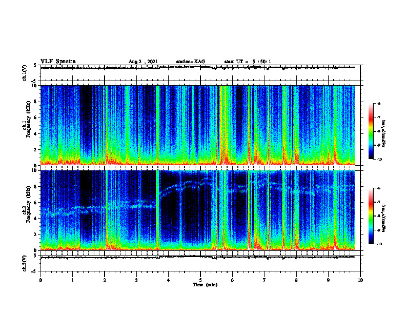Click the "-5" voltage tick of ch.1(V) panel
The width and height of the screenshot is (406, 314).
pos(34,81)
